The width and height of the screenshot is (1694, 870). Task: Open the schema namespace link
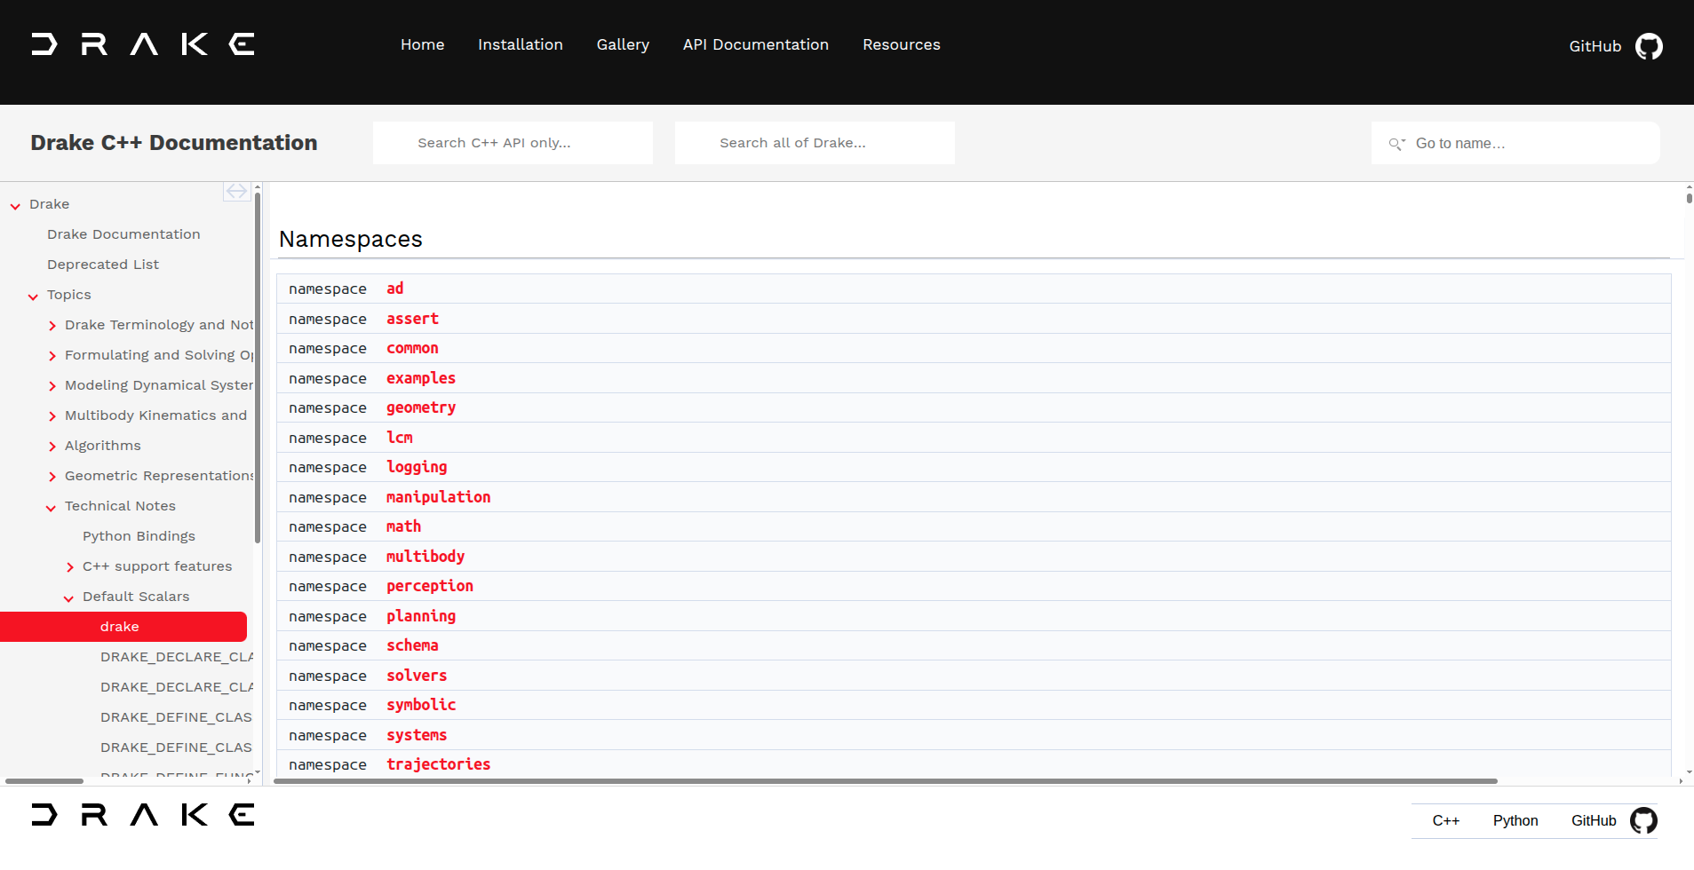[x=412, y=645]
